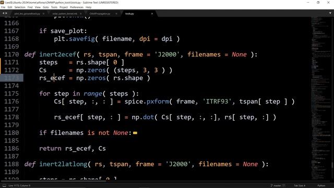The image size is (334, 188).
Task: Open the tab list dropdown arrow
Action: (330, 13)
